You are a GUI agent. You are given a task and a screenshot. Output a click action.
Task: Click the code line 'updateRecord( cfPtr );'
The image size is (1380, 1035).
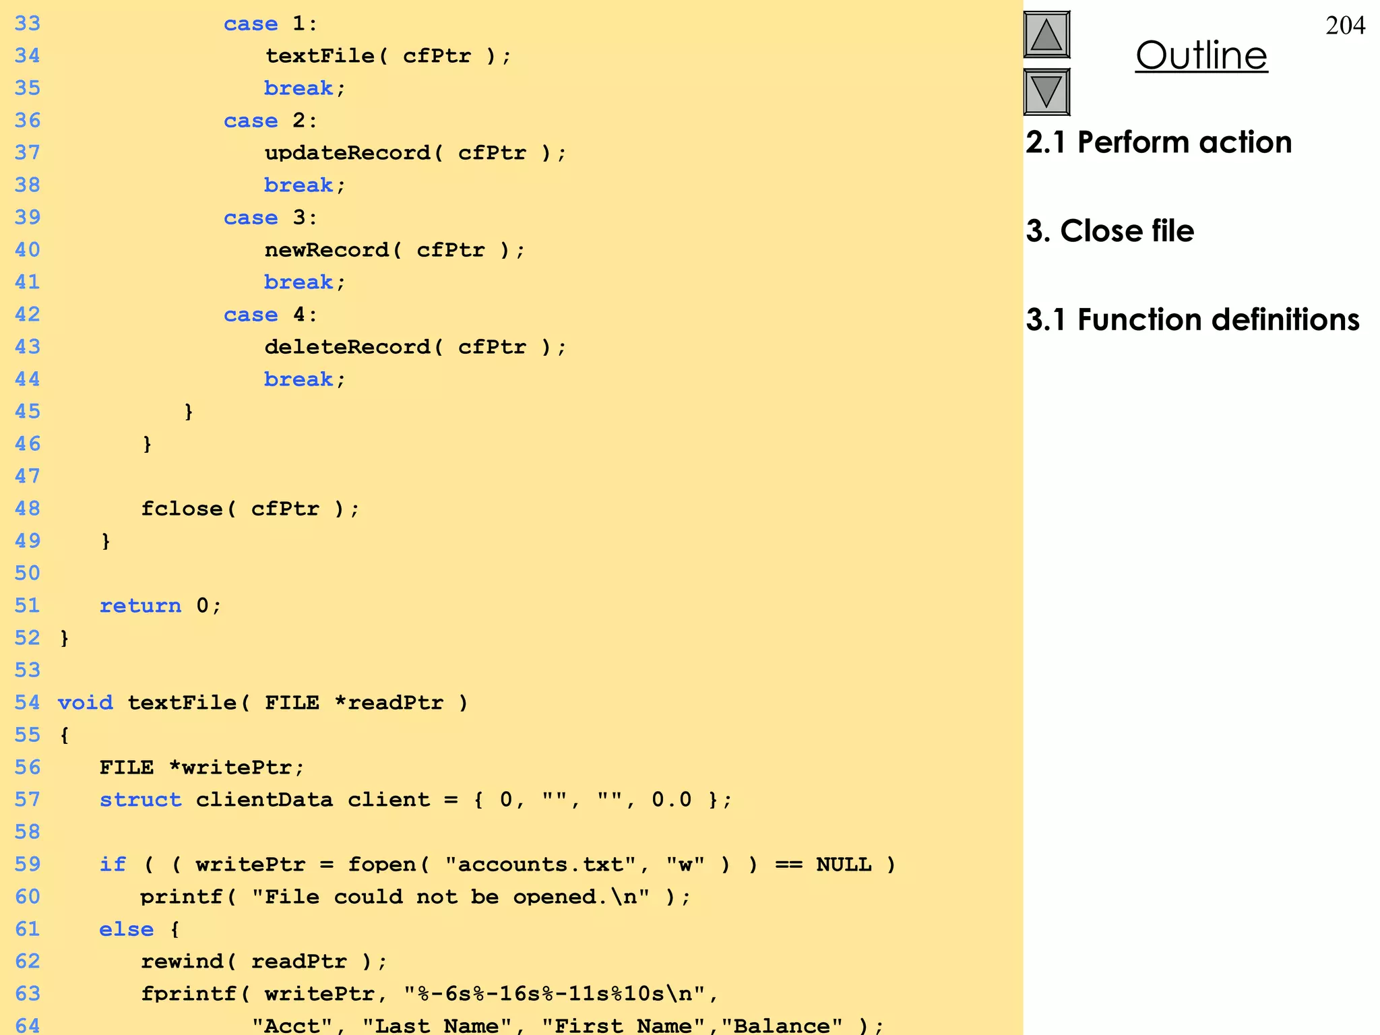click(x=416, y=153)
